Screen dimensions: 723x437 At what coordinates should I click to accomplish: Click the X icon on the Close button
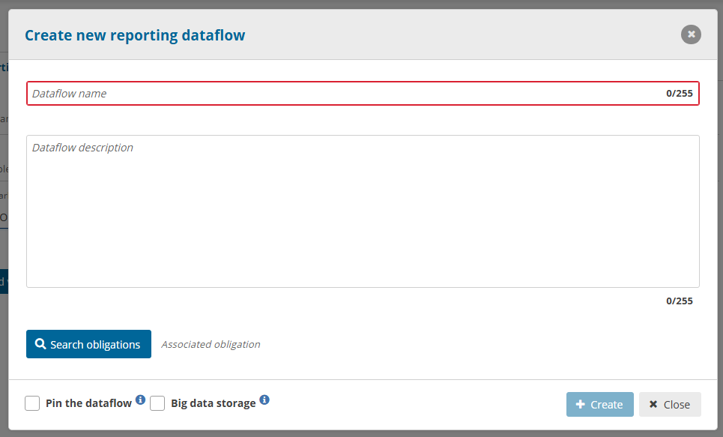[x=653, y=405]
